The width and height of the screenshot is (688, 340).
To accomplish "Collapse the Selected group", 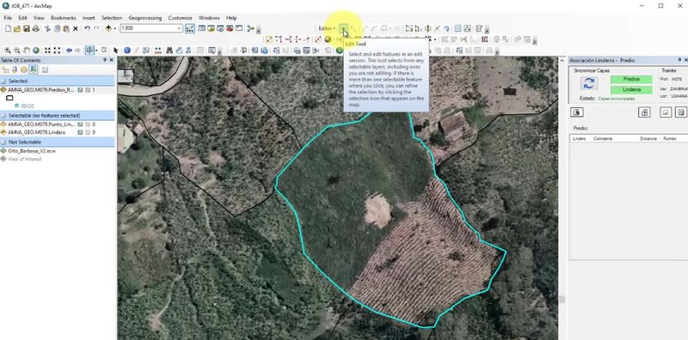I will (x=3, y=81).
